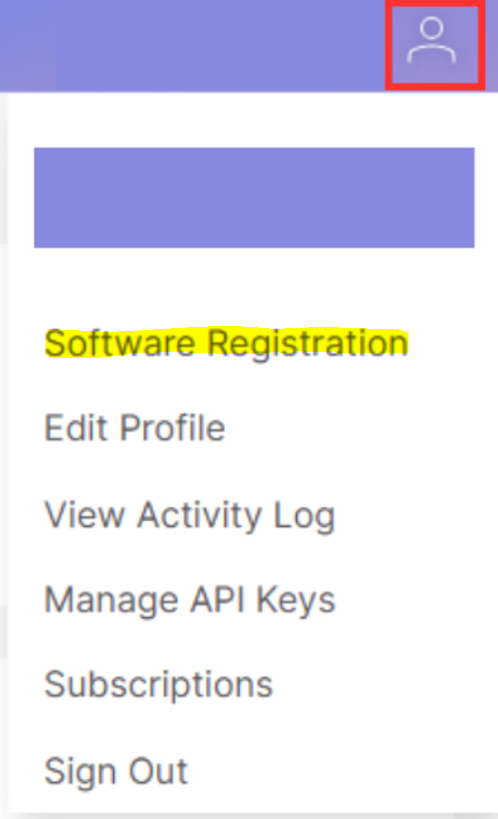Toggle the user menu with the person icon

pos(431,42)
